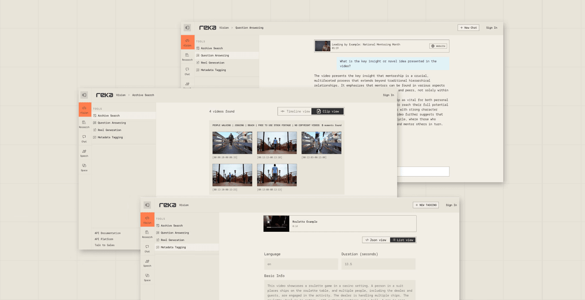Open Archive Search in Metadata Tagging window
The width and height of the screenshot is (585, 300).
point(187,226)
